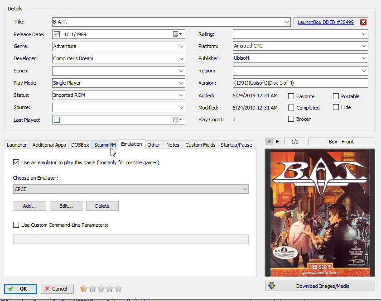Open the Custom Fields tab
The height and width of the screenshot is (301, 381).
(200, 145)
